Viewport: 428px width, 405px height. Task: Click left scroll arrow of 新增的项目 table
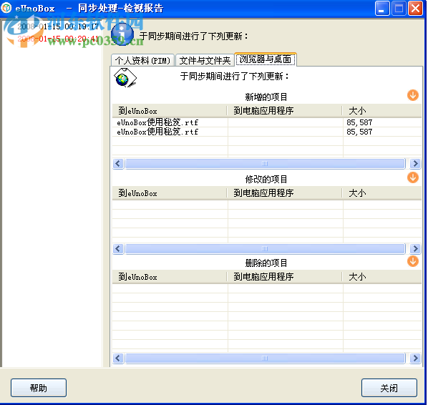[118, 163]
